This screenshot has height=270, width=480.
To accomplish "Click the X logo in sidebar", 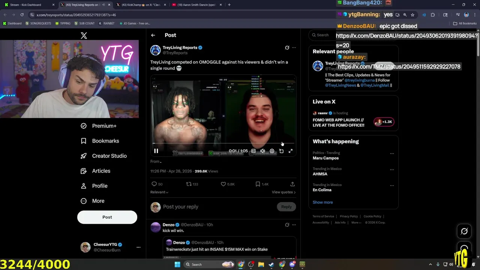I will pos(84,35).
